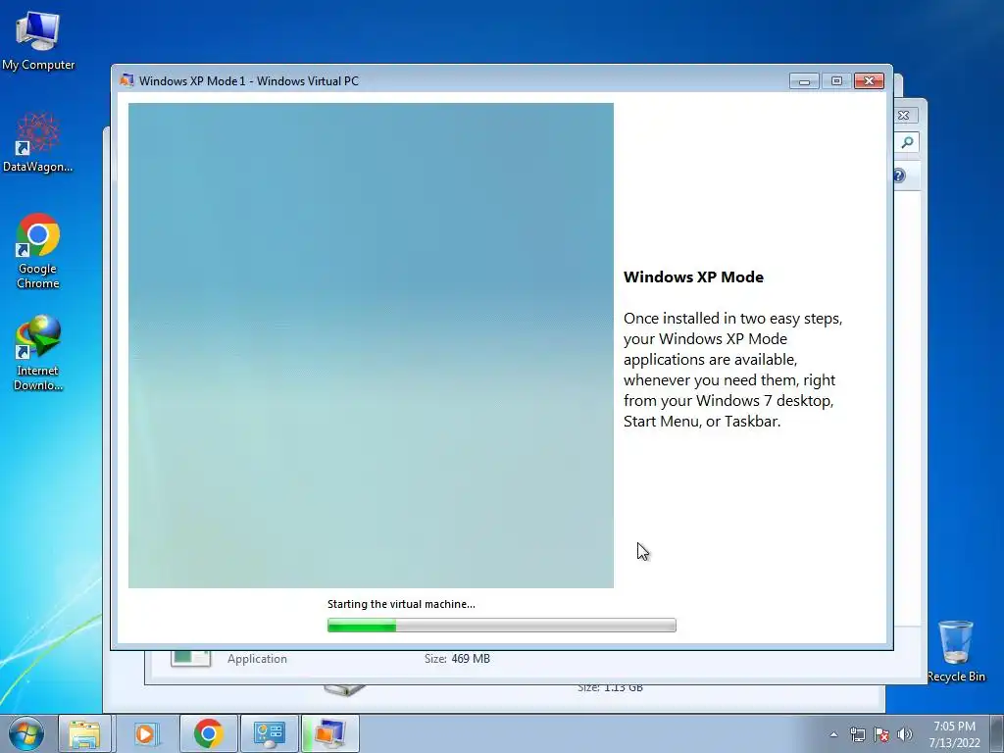Viewport: 1004px width, 753px height.
Task: Launch Google Chrome from the desktop
Action: coord(38,250)
